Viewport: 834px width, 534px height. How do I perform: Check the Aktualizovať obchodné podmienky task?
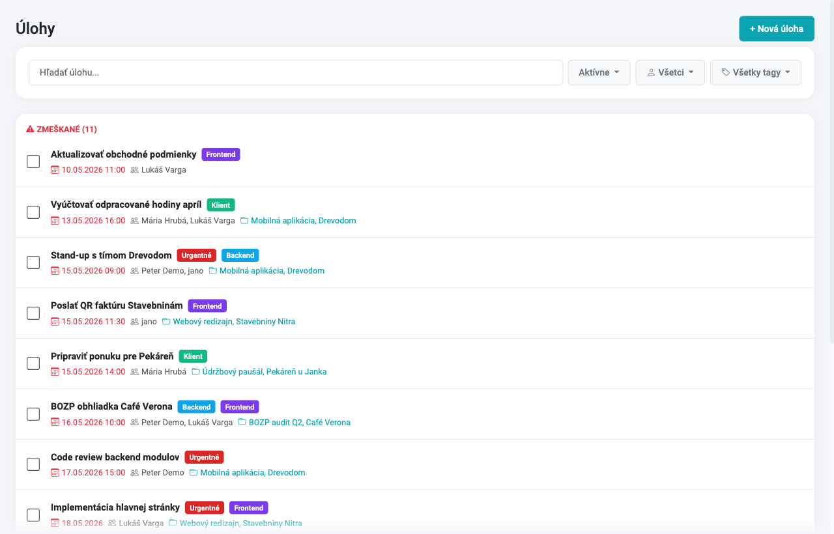[x=33, y=162]
